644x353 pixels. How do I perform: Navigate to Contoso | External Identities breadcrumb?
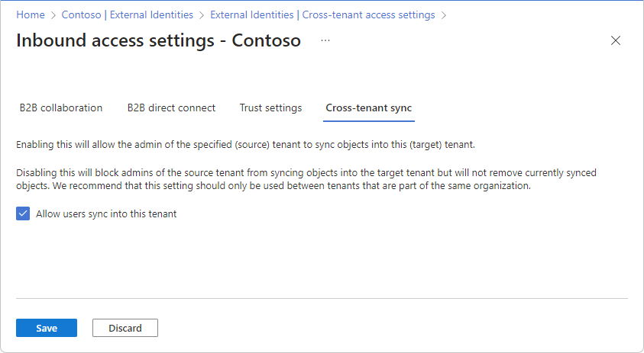pos(127,14)
